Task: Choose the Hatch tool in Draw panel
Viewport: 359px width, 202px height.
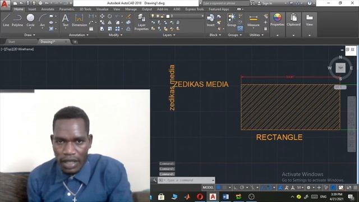Action: [x=51, y=29]
